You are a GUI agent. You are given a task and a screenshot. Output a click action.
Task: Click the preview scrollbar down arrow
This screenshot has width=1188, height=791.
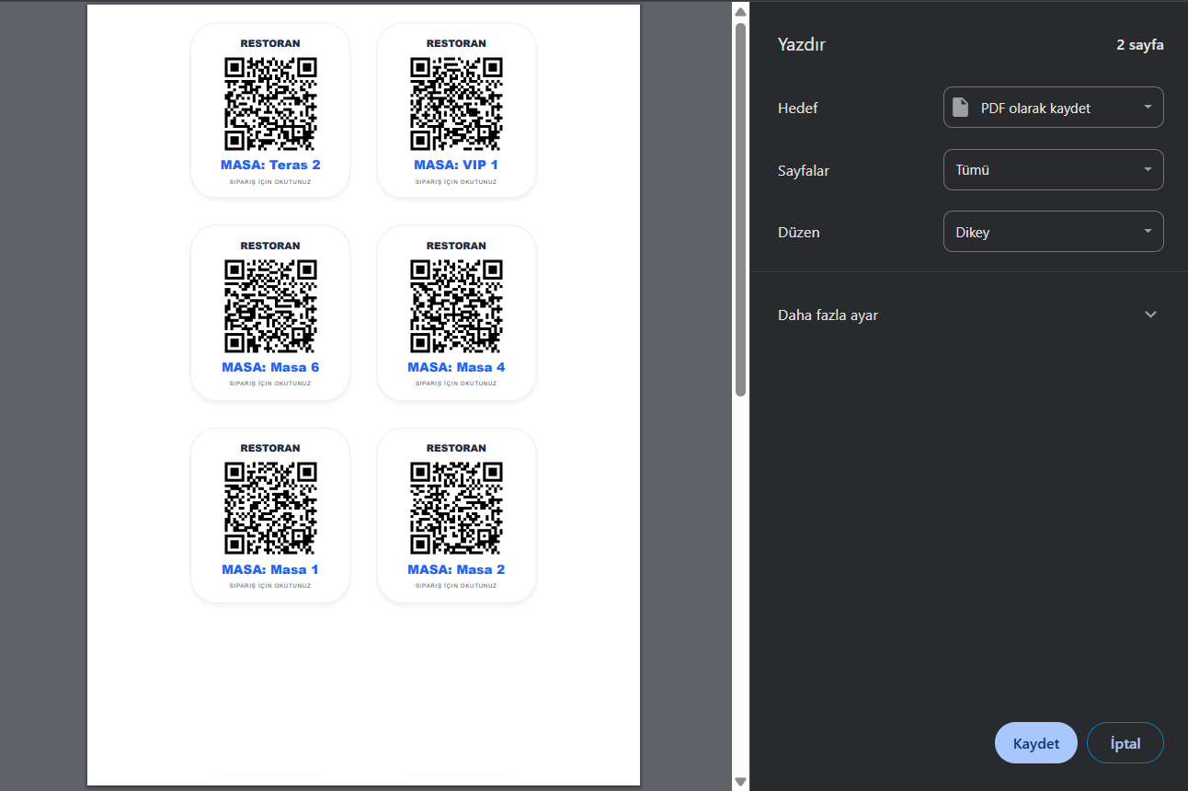(740, 782)
